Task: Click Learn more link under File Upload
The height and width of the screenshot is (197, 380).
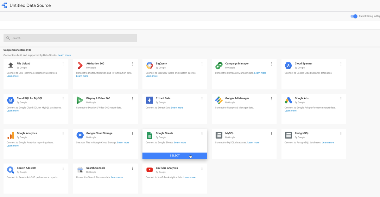Action: [13, 76]
